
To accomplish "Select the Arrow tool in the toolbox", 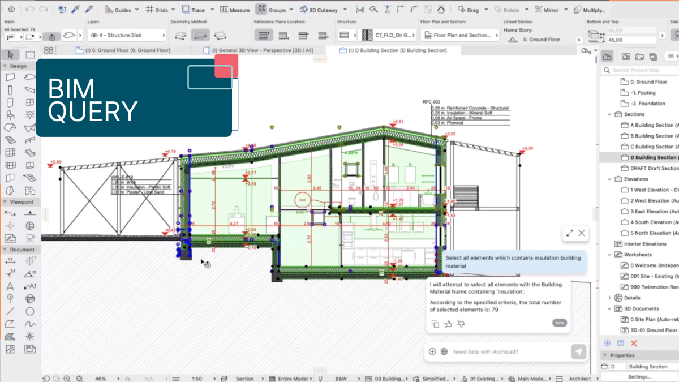I will coord(11,55).
